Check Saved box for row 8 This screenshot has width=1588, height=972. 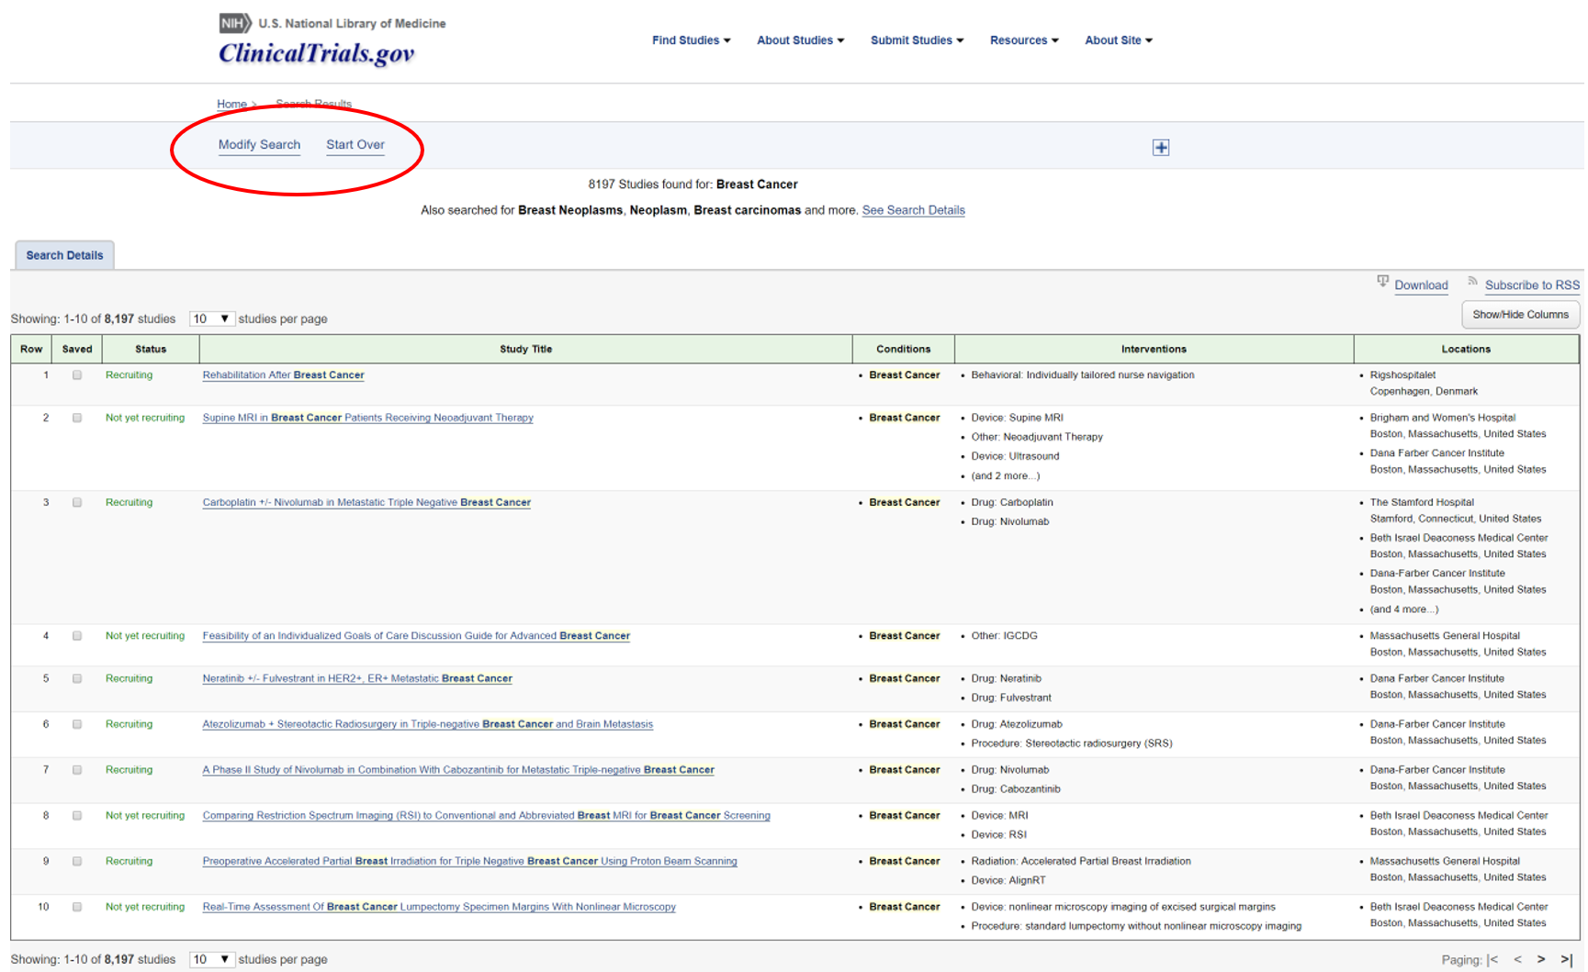77,816
